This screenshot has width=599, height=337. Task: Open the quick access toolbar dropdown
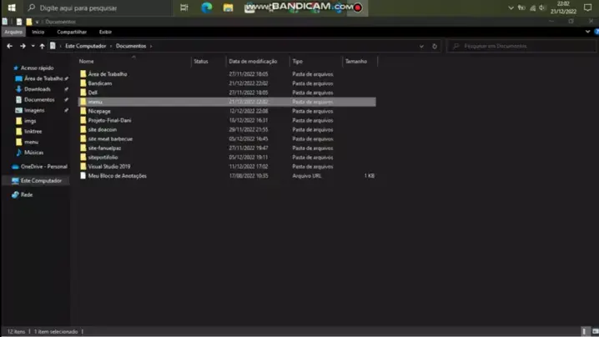(37, 22)
